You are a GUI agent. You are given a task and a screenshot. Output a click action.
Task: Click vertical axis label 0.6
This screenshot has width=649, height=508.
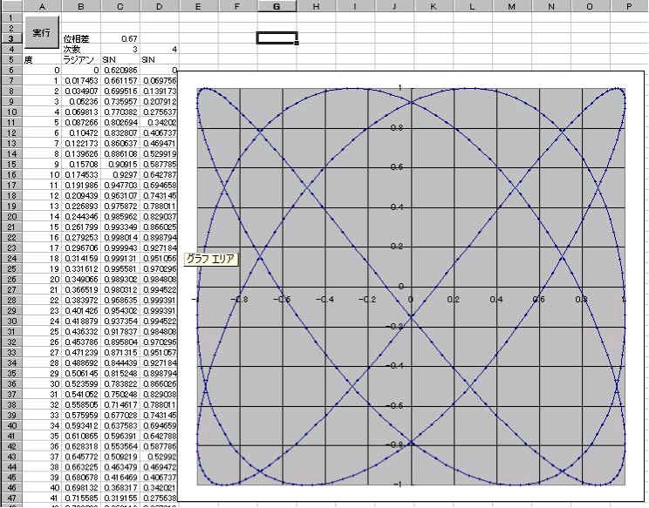[x=397, y=167]
